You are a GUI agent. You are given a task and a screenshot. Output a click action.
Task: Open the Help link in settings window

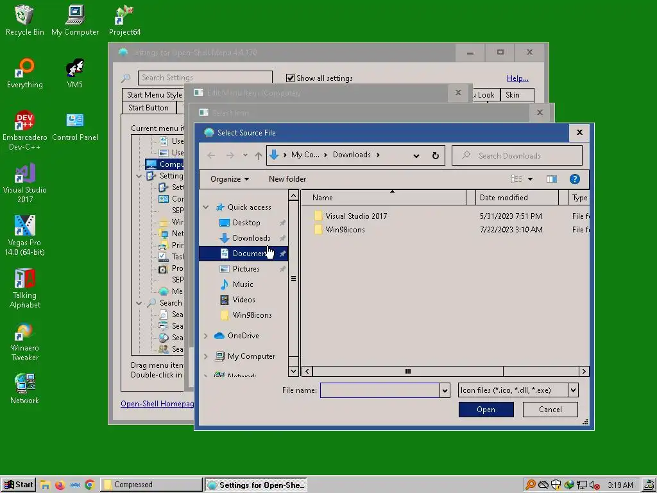tap(518, 78)
